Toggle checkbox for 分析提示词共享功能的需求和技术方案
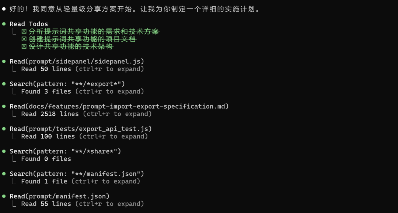The image size is (398, 213). click(24, 32)
